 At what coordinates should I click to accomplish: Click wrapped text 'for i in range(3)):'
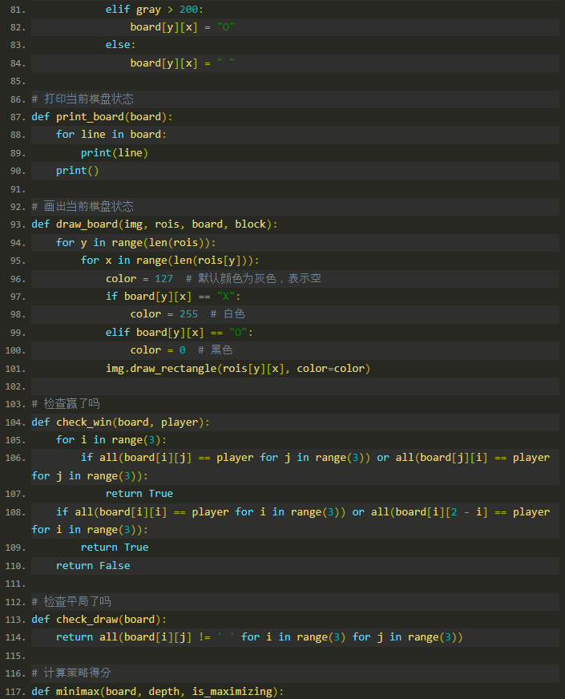90,530
